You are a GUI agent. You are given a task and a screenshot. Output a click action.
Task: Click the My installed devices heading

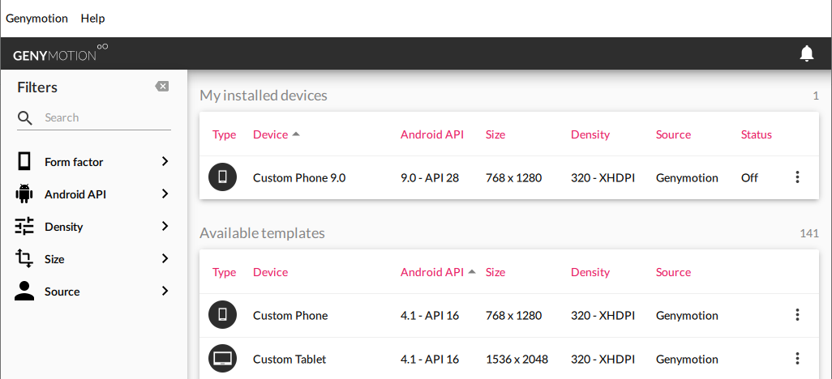[264, 96]
